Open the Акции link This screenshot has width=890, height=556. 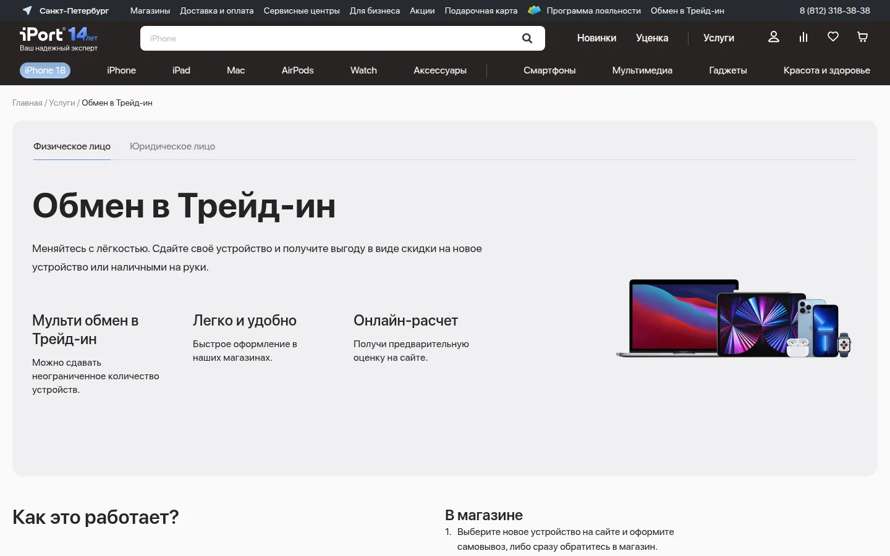(422, 11)
